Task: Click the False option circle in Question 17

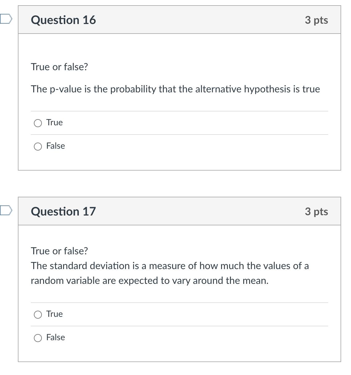Action: [x=38, y=338]
